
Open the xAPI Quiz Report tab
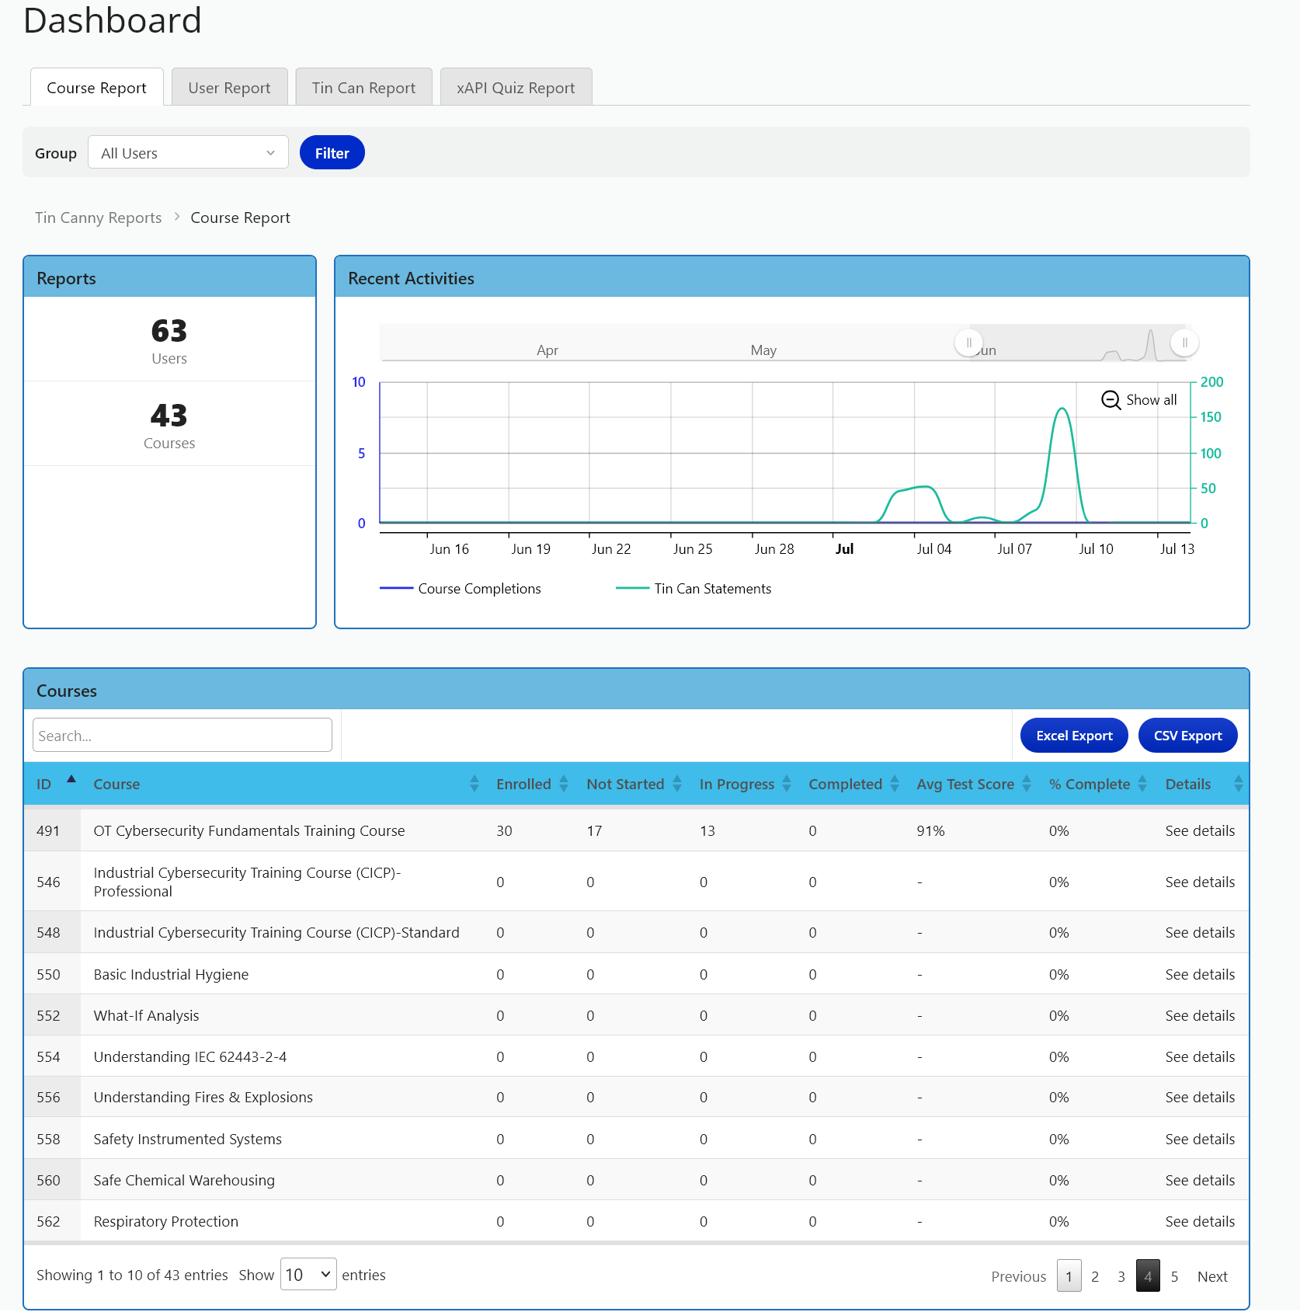516,87
